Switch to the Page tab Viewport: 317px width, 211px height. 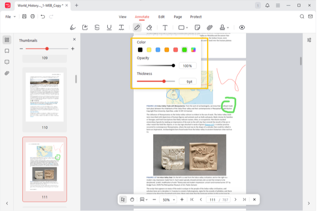[178, 17]
